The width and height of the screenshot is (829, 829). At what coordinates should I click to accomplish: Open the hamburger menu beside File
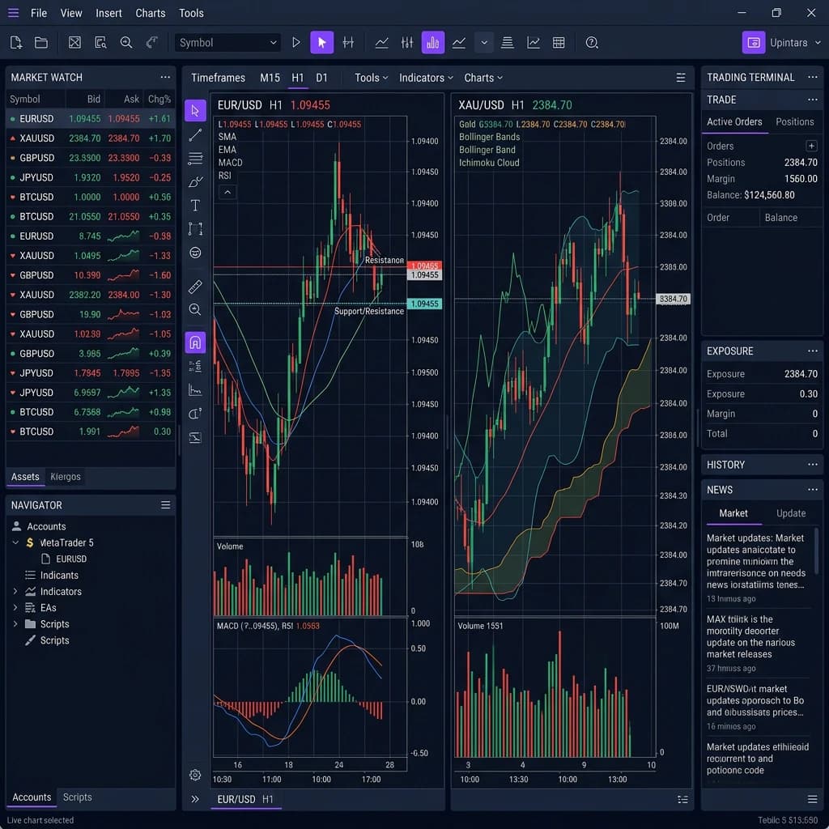coord(13,13)
